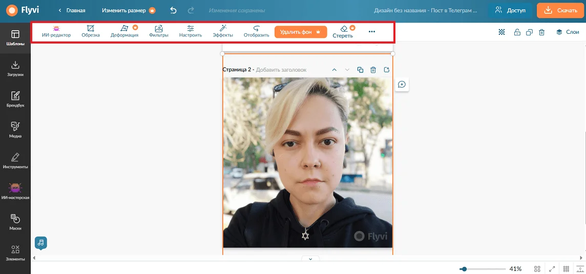Expand the more options ellipsis menu
The width and height of the screenshot is (586, 274).
coord(372,32)
